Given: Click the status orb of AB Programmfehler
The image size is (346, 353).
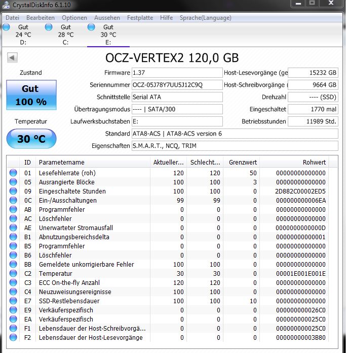Looking at the screenshot, I should tap(13, 209).
